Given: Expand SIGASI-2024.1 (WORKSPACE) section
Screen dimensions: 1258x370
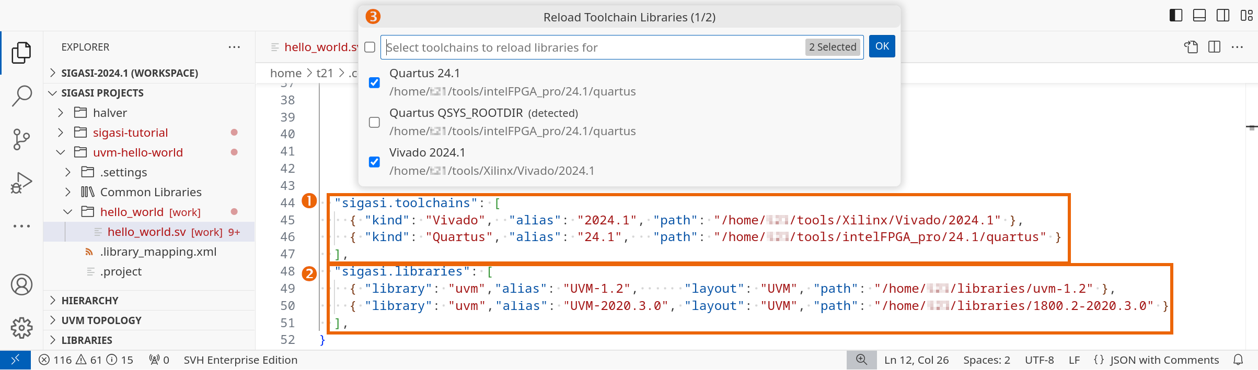Looking at the screenshot, I should click(x=53, y=73).
